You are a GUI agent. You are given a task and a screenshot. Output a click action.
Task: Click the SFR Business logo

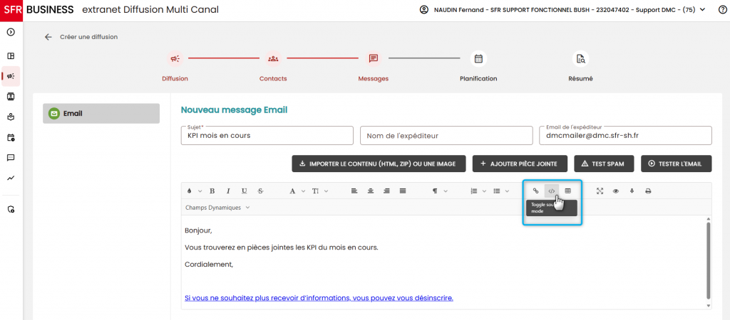[37, 10]
